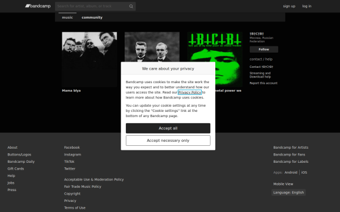Viewport: 340px width, 212px height.
Task: Open the TikTok link
Action: pos(69,162)
